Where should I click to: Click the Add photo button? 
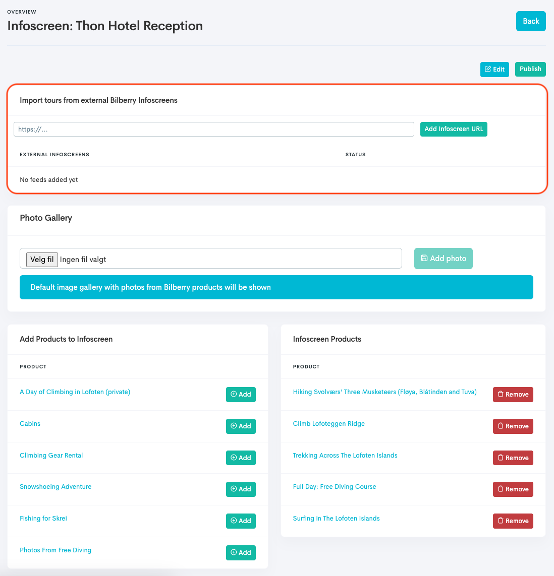[x=444, y=259]
